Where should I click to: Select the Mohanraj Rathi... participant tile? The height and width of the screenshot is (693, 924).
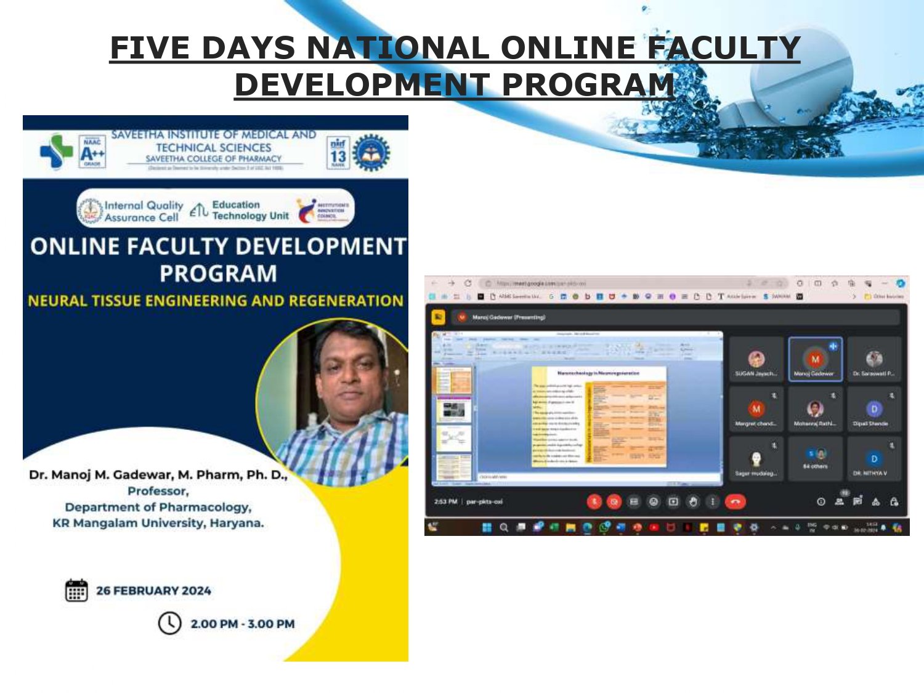pyautogui.click(x=815, y=409)
